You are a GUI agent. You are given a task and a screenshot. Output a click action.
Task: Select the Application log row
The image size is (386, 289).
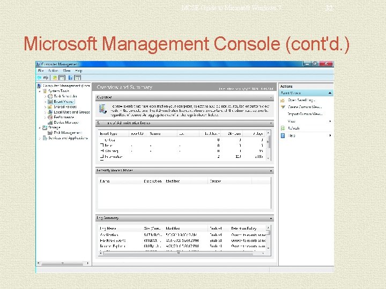[182, 235]
